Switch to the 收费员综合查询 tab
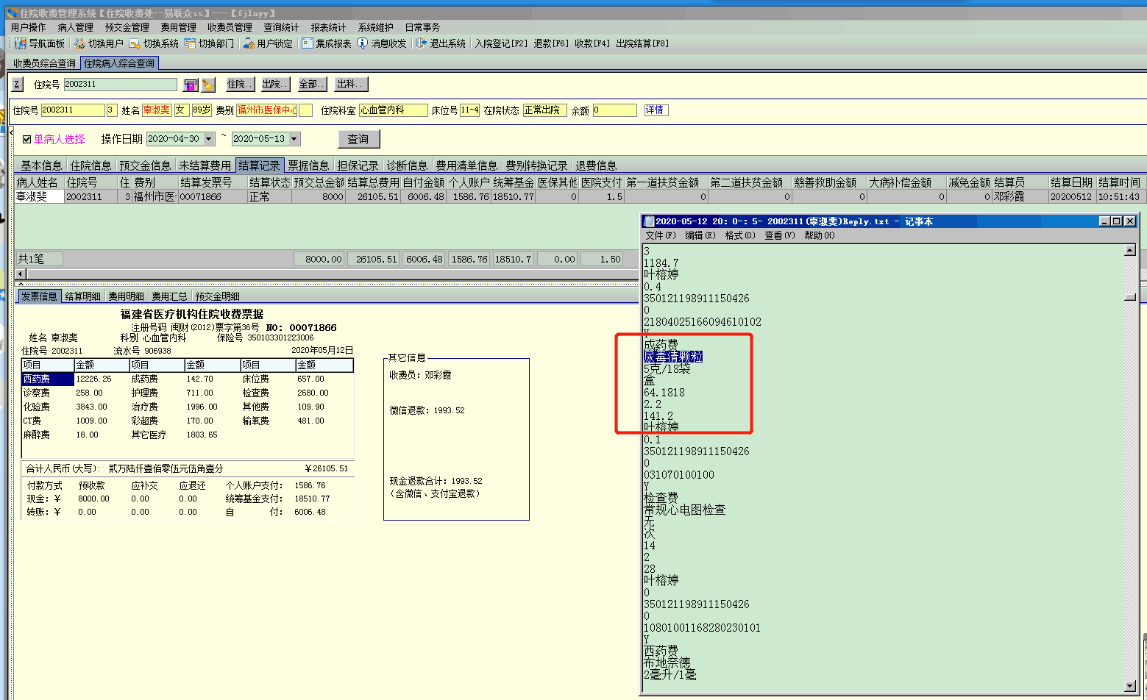 [45, 63]
